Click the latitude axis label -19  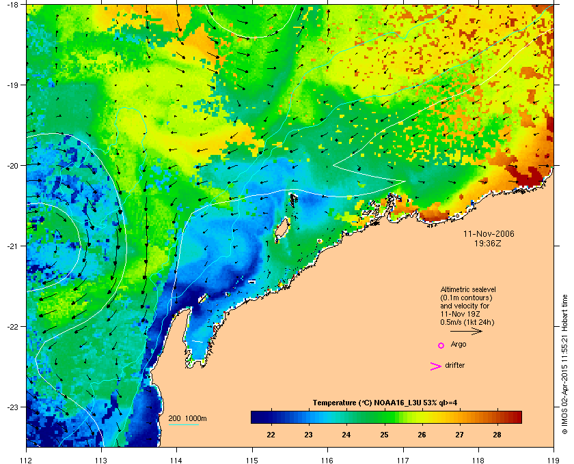click(x=12, y=85)
